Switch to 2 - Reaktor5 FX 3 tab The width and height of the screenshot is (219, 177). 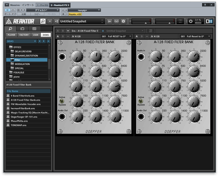click(60, 5)
